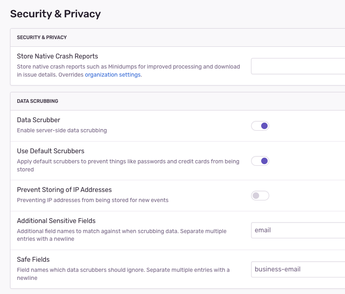This screenshot has height=294, width=345.
Task: Disable the Use Default Scrubbers switch
Action: click(260, 161)
